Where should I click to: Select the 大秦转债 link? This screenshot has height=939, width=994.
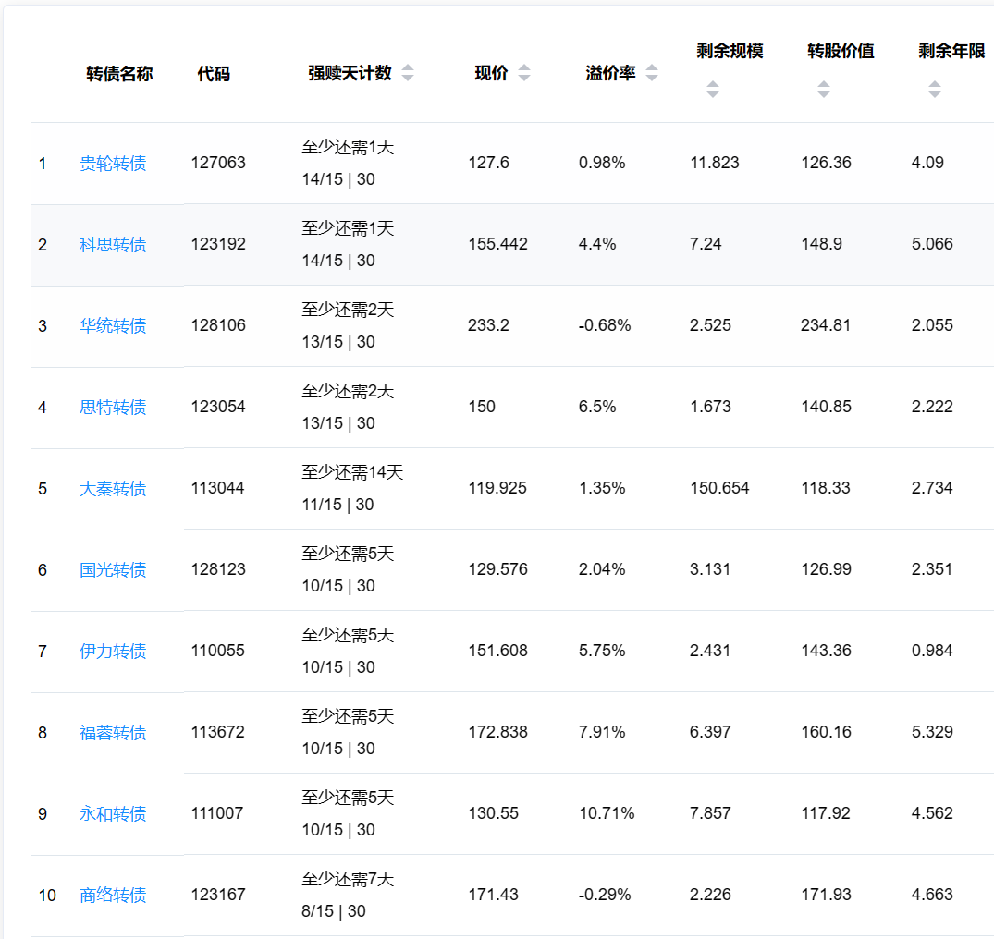(x=113, y=489)
